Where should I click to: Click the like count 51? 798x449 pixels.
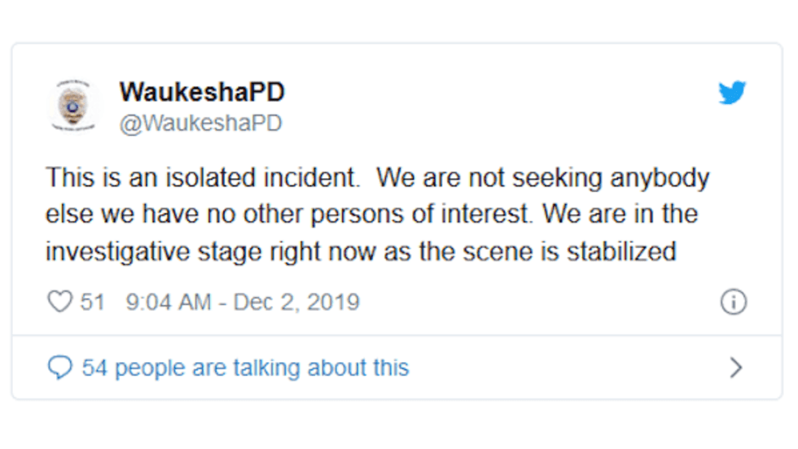93,302
